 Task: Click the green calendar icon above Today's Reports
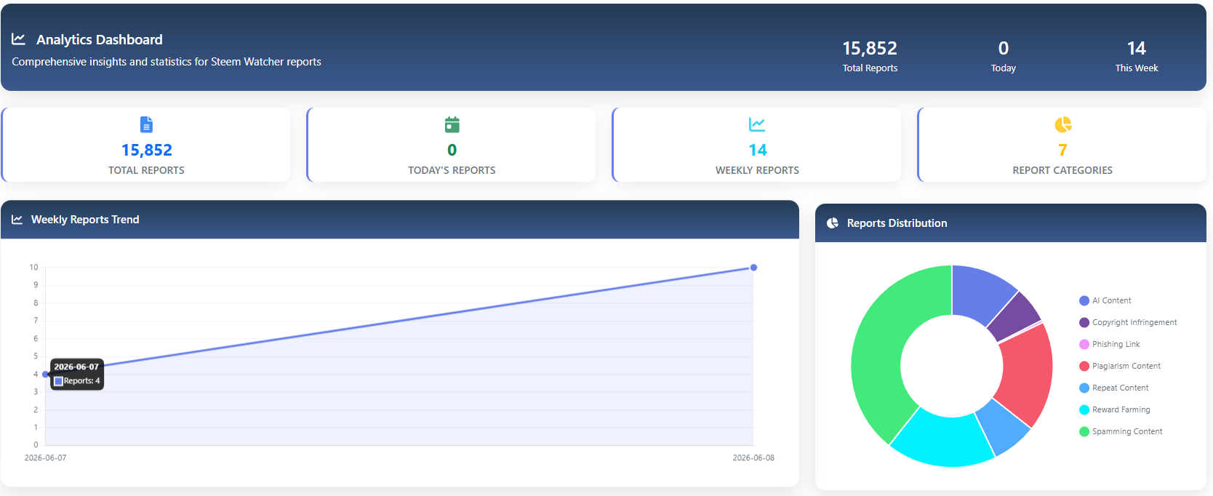point(452,124)
